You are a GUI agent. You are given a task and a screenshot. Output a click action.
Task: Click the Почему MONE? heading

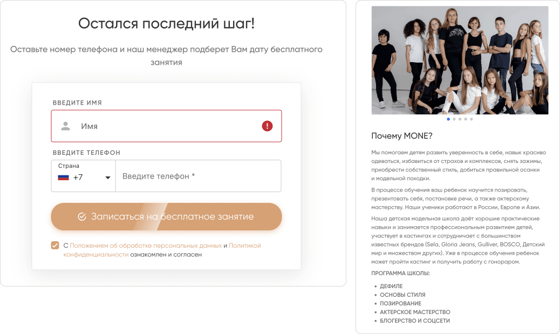tap(402, 136)
